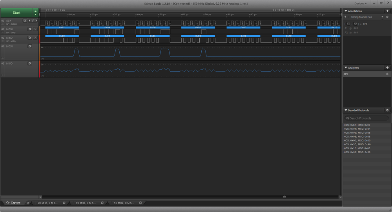Click the 0x40 MISO decoded bubble
Screen dimensions: 392x212
(289, 36)
